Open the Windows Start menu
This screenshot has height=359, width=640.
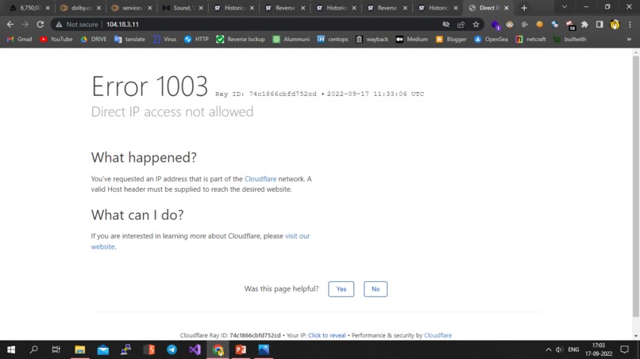(x=11, y=349)
